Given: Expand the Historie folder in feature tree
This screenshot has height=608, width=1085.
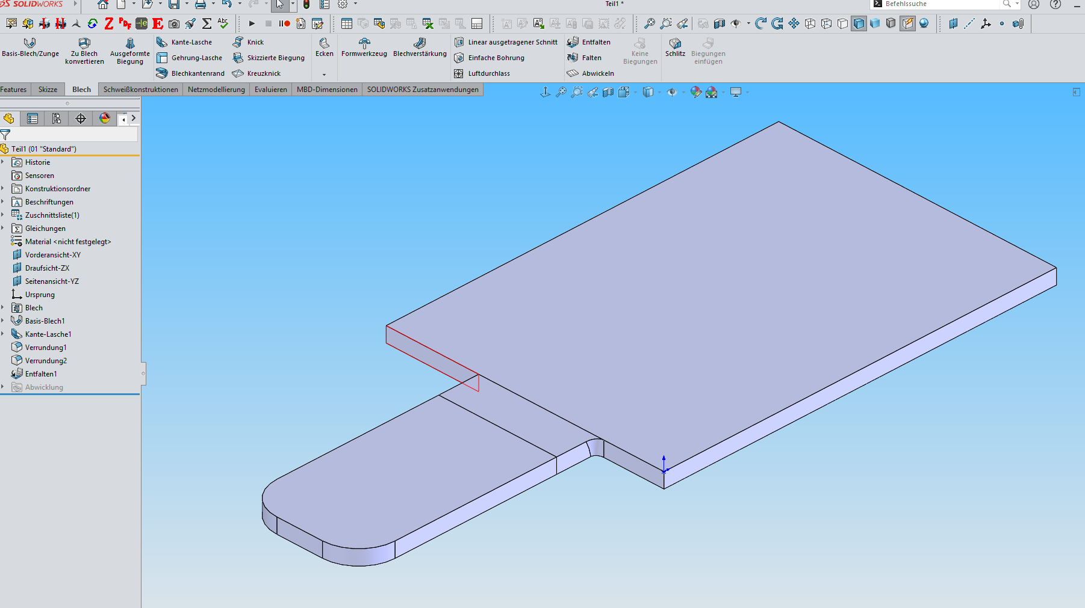Looking at the screenshot, I should coord(3,162).
